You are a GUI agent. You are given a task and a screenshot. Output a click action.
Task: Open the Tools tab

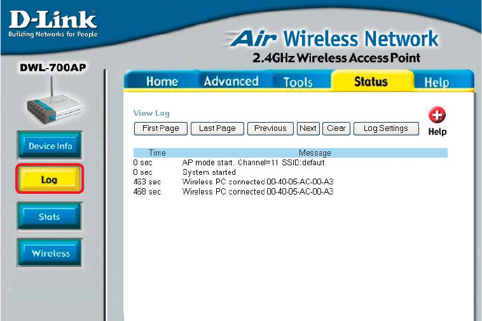pyautogui.click(x=298, y=82)
